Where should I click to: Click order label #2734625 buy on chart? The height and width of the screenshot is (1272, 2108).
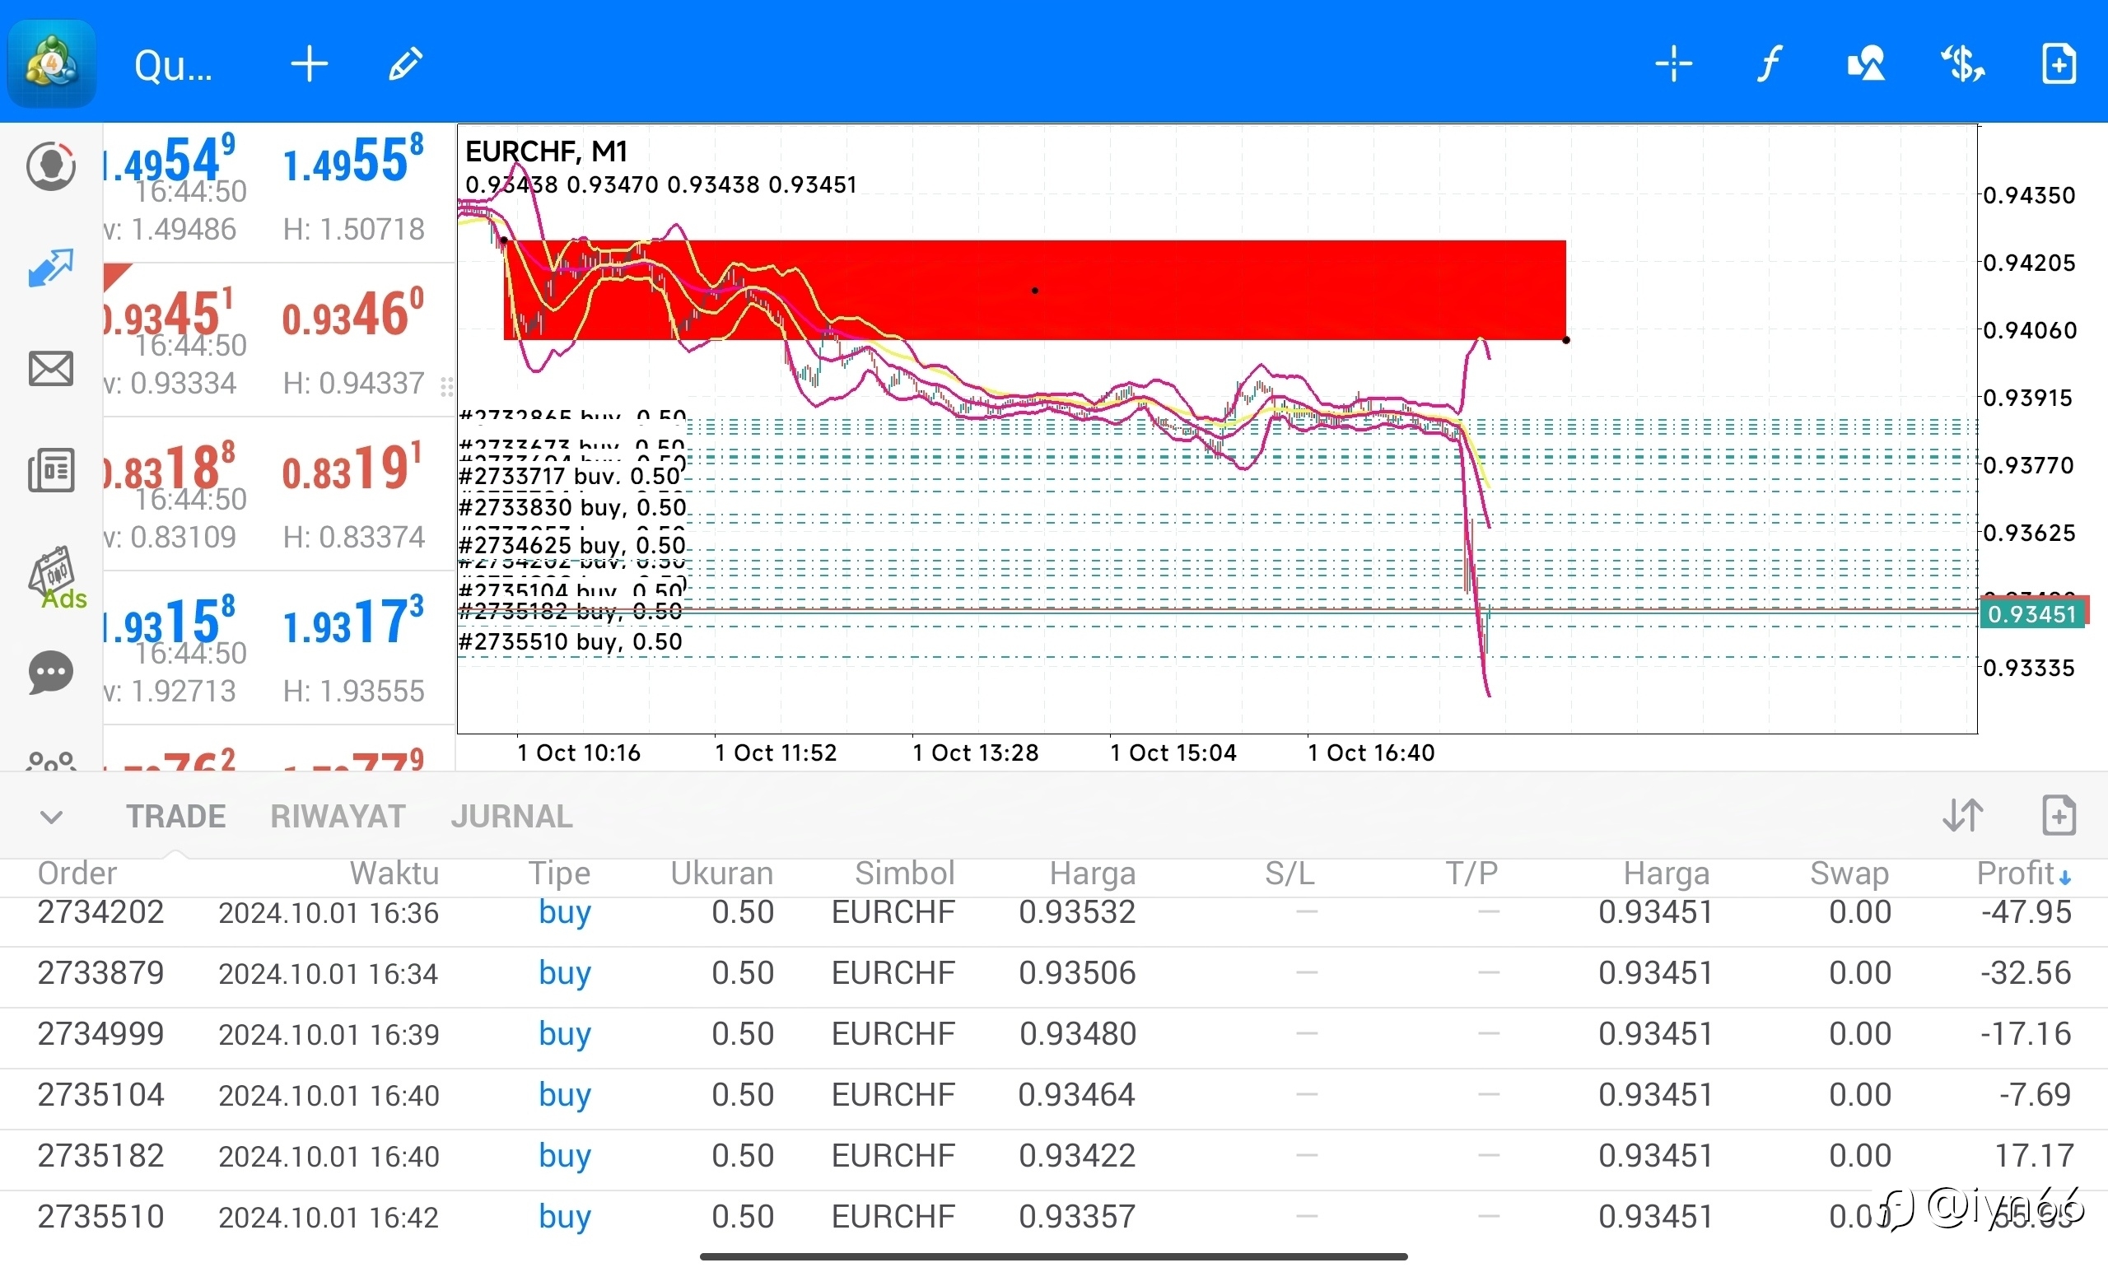point(573,545)
